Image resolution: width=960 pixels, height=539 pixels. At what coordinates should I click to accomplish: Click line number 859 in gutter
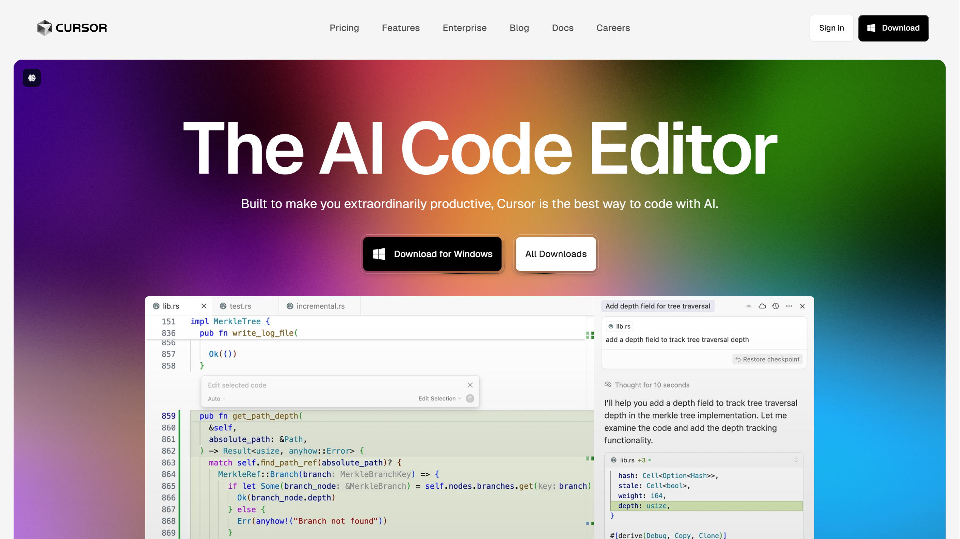(169, 416)
